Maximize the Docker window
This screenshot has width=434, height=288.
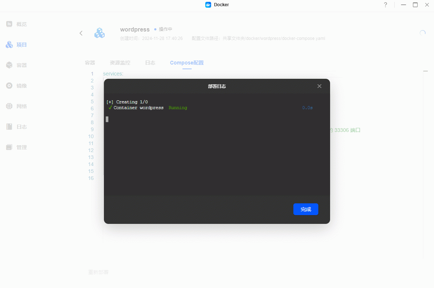(x=415, y=5)
